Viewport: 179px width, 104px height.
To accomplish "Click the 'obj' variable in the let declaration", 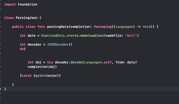I will [x=38, y=62].
